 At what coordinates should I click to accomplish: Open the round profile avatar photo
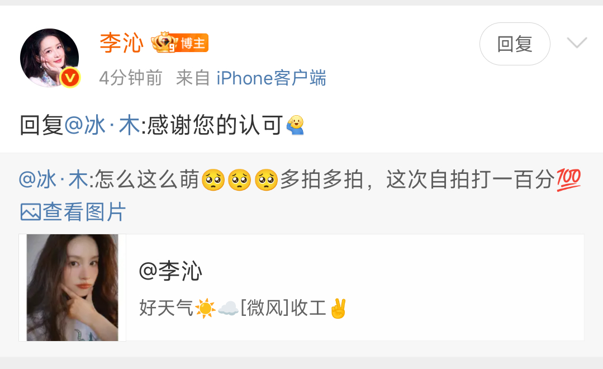click(x=49, y=58)
